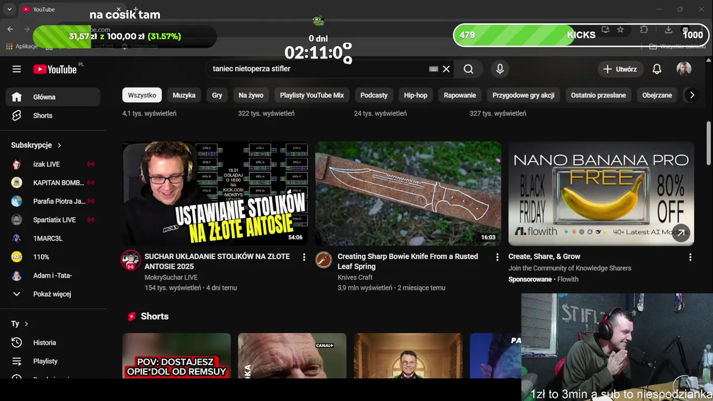Screen dimensions: 713x401
Task: Open browser downloads icon
Action: point(668,30)
